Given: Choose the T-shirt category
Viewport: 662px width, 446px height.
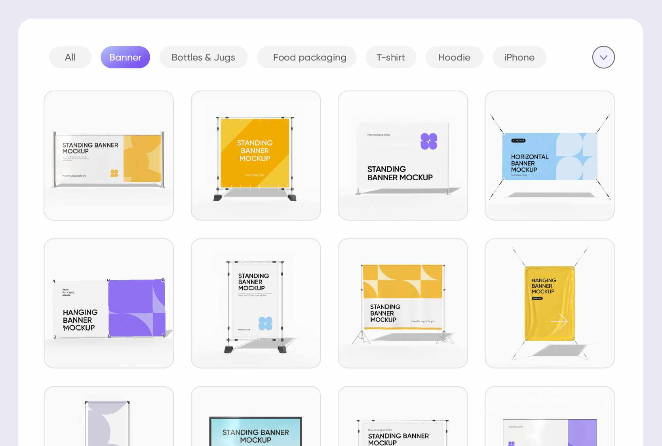Looking at the screenshot, I should tap(390, 57).
